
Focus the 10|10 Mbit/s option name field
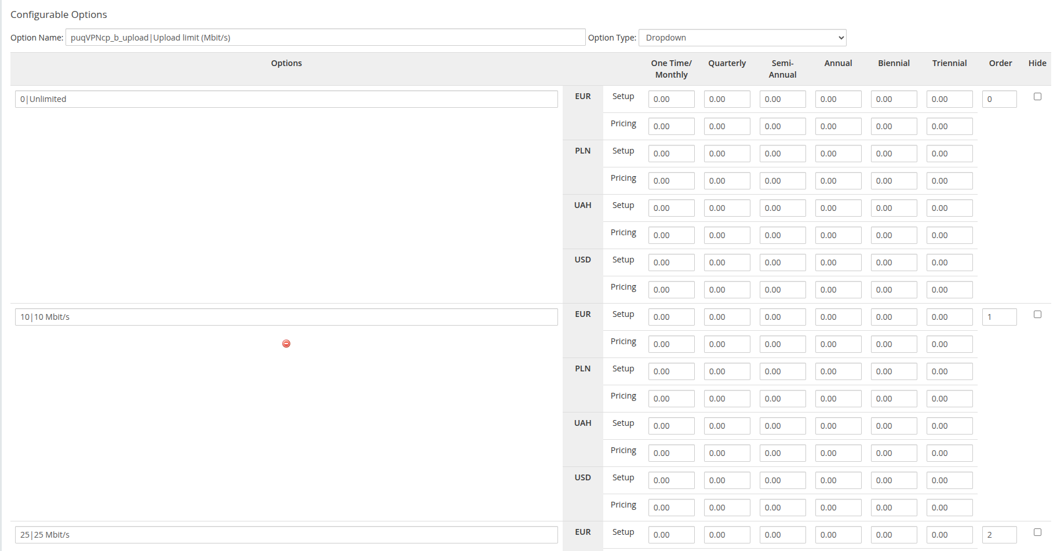pos(286,317)
